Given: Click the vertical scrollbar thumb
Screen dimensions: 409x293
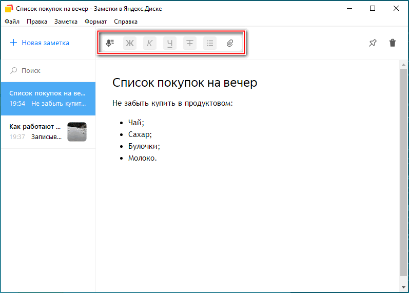Looking at the screenshot, I should pyautogui.click(x=403, y=172).
